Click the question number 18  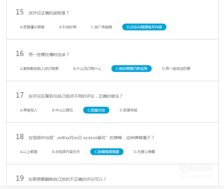pyautogui.click(x=20, y=137)
